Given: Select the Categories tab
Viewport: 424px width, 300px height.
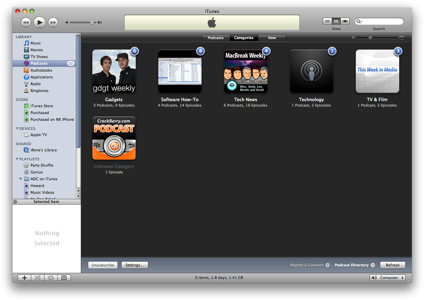Looking at the screenshot, I should [x=244, y=38].
